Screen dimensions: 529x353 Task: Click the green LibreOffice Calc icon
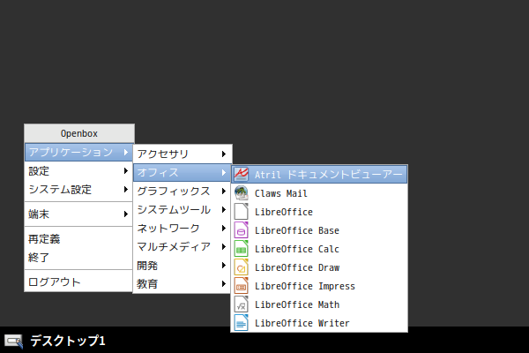coord(242,249)
